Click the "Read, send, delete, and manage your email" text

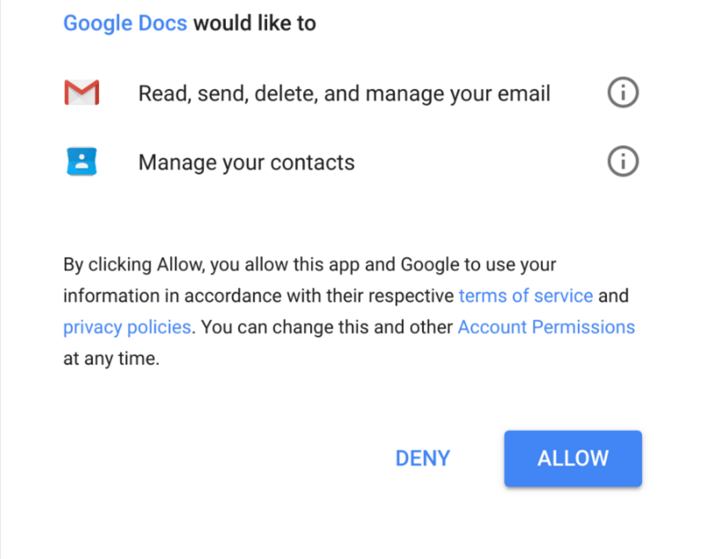344,94
